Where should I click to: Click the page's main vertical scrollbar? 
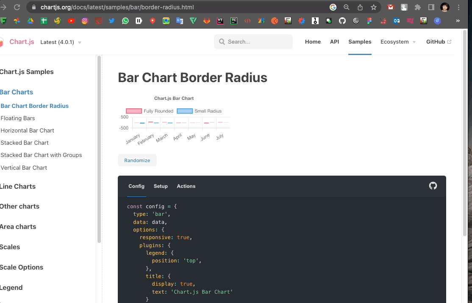click(x=465, y=132)
